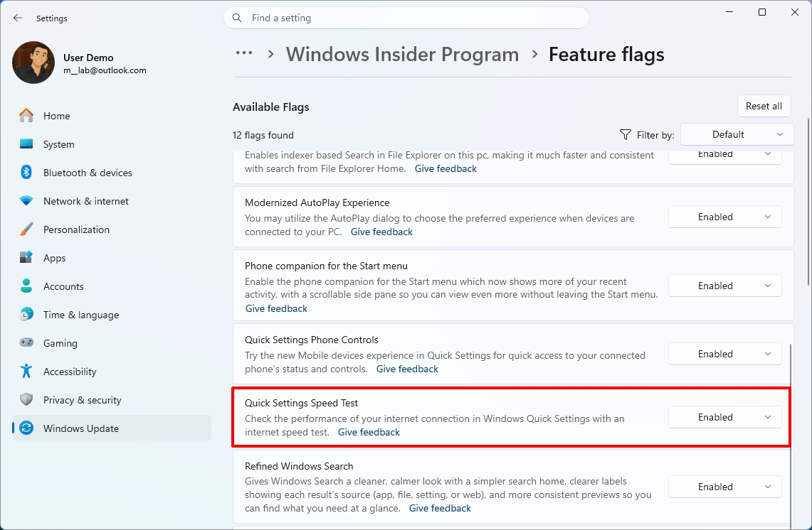812x530 pixels.
Task: Click the Find a setting search box
Action: [406, 18]
